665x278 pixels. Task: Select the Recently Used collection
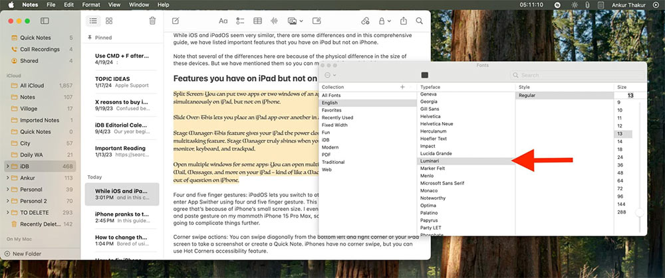[x=367, y=117]
